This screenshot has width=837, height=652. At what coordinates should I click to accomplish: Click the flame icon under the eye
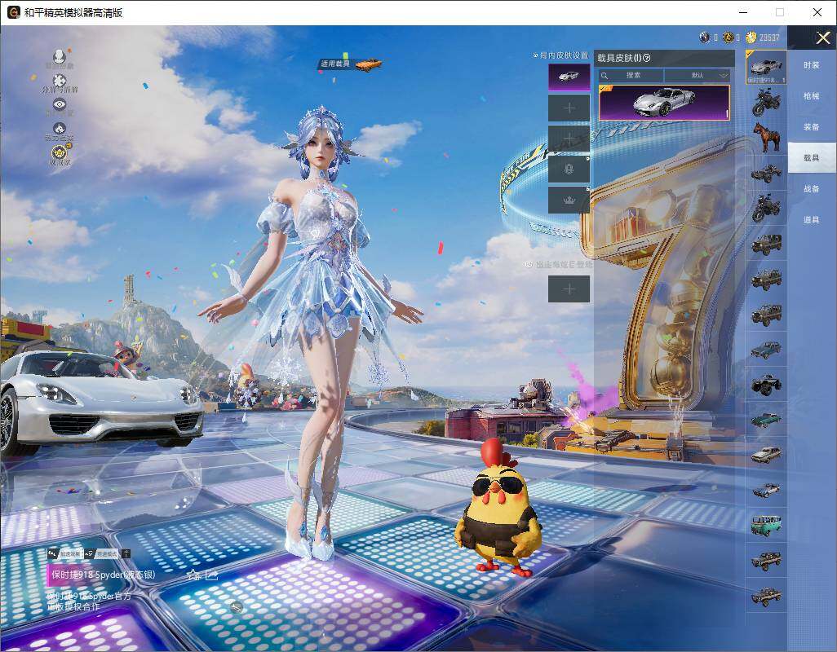60,129
